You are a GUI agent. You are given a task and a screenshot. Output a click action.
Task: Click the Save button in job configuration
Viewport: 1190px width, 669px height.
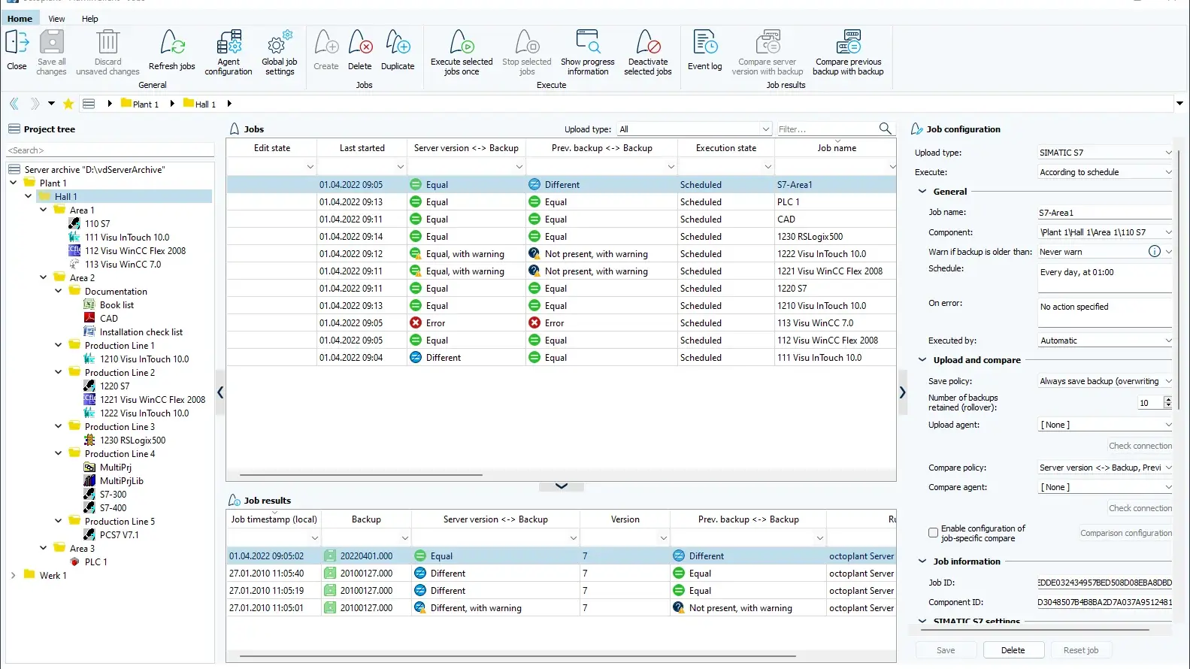[x=946, y=650]
